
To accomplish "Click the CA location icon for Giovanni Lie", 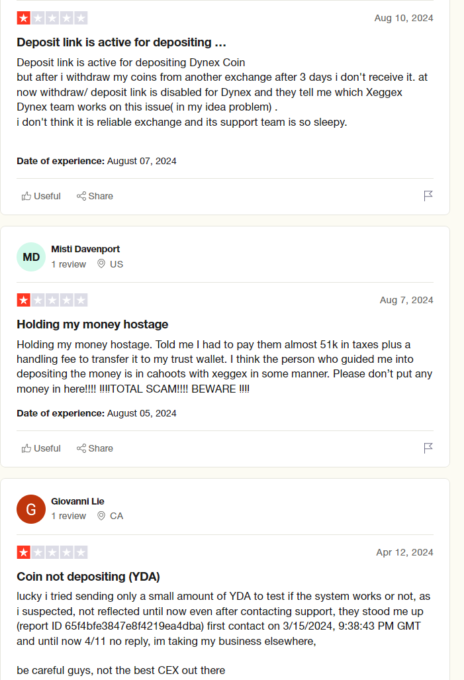I will (101, 516).
